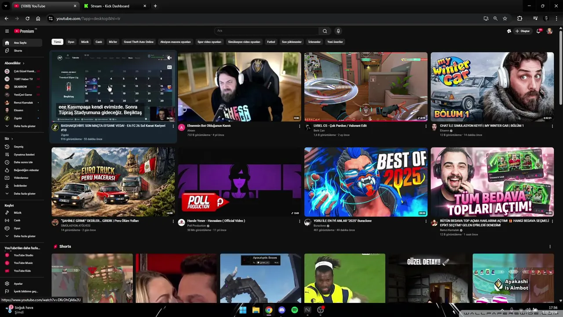Go to Shorts in the sidebar
The width and height of the screenshot is (563, 317).
tap(22, 51)
